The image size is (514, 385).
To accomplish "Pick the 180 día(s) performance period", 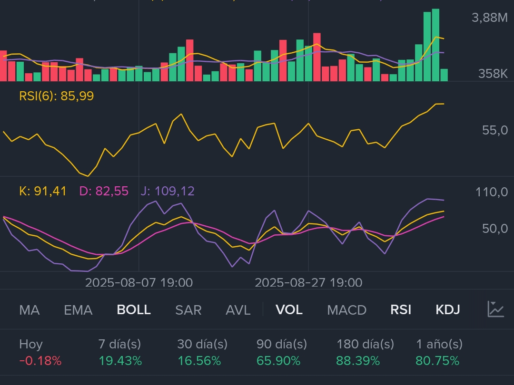I will [365, 353].
